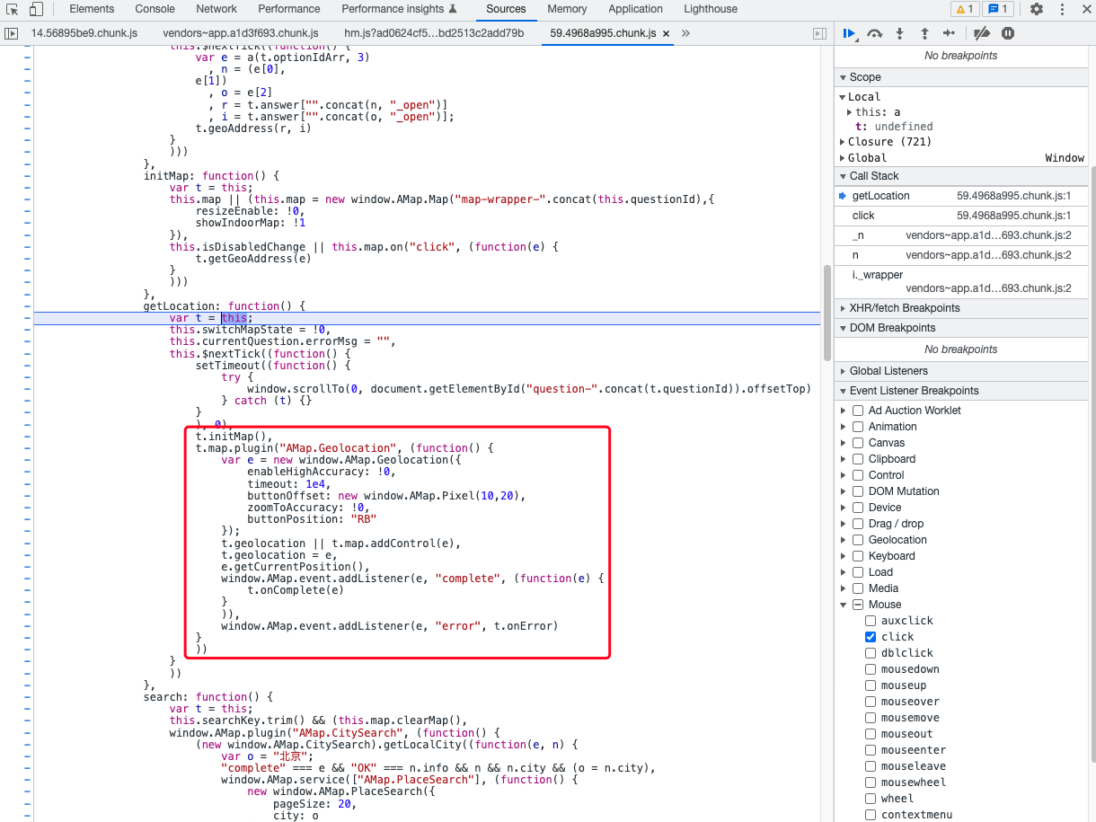Viewport: 1096px width, 822px height.
Task: Open the Performance panel
Action: 289,9
